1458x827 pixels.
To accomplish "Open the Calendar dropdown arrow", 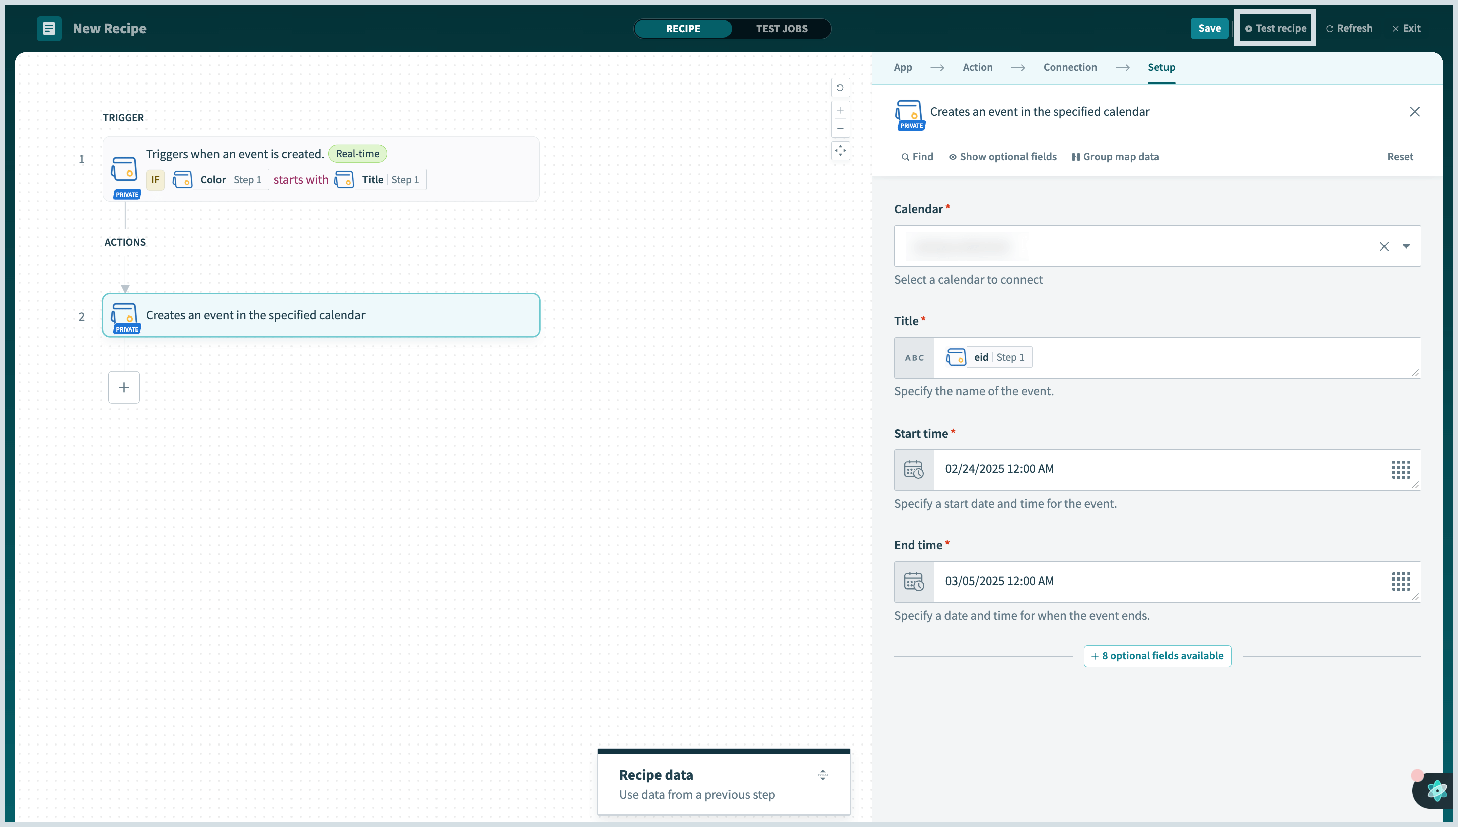I will tap(1406, 246).
